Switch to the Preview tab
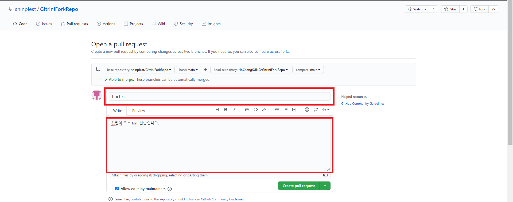 point(138,111)
